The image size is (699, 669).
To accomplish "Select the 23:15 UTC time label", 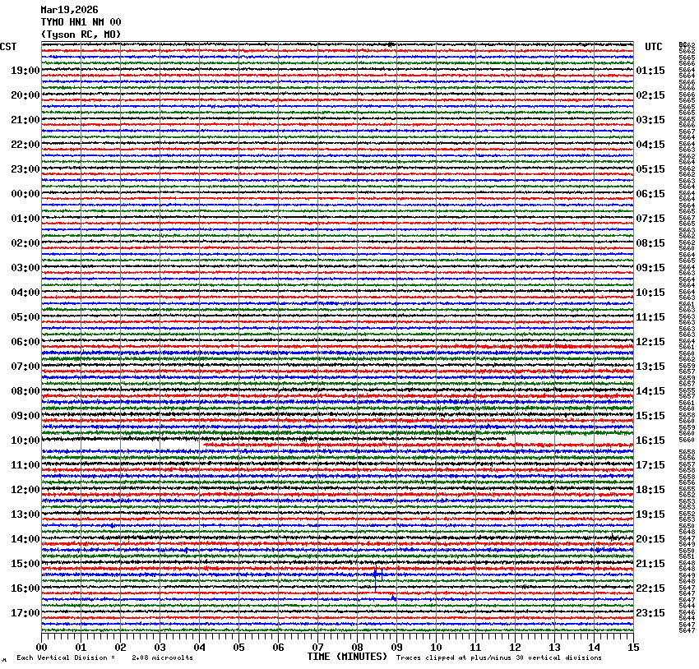I will click(650, 613).
